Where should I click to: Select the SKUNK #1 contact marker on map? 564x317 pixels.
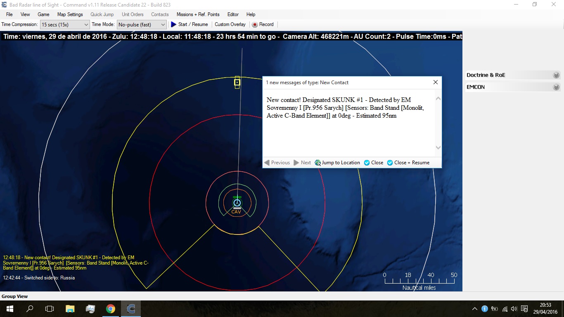point(237,82)
